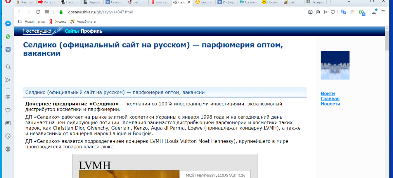Open start page grid button in toolbar

[x=47, y=12]
